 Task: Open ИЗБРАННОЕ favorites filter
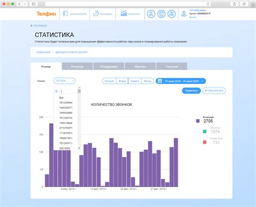(x=43, y=52)
